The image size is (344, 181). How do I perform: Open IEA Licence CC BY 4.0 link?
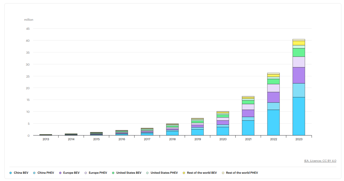[320, 161]
